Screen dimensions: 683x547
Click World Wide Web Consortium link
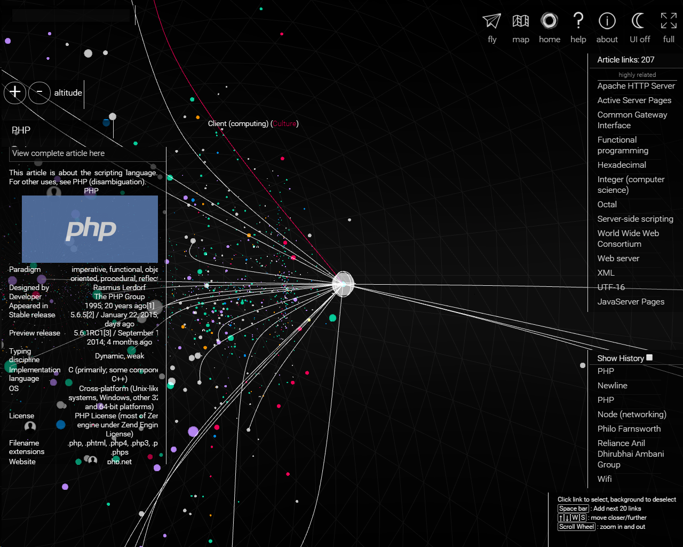(628, 239)
